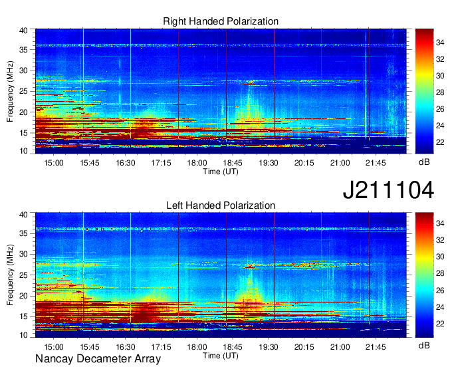Click the 10 MHz tick of Left Handed plot

click(x=23, y=334)
